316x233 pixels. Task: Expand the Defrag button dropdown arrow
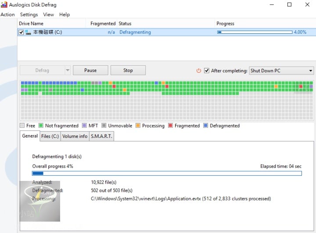pyautogui.click(x=67, y=70)
